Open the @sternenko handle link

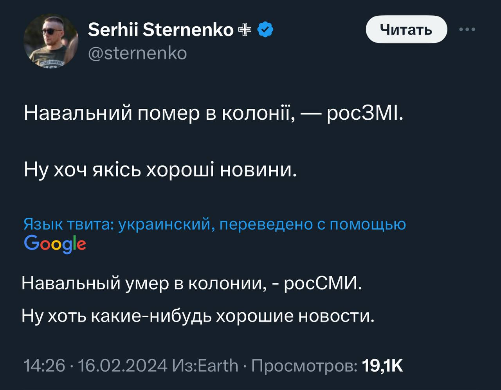137,53
